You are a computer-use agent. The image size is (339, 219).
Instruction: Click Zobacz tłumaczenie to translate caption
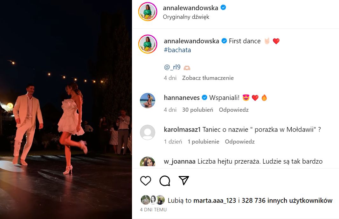click(x=208, y=78)
